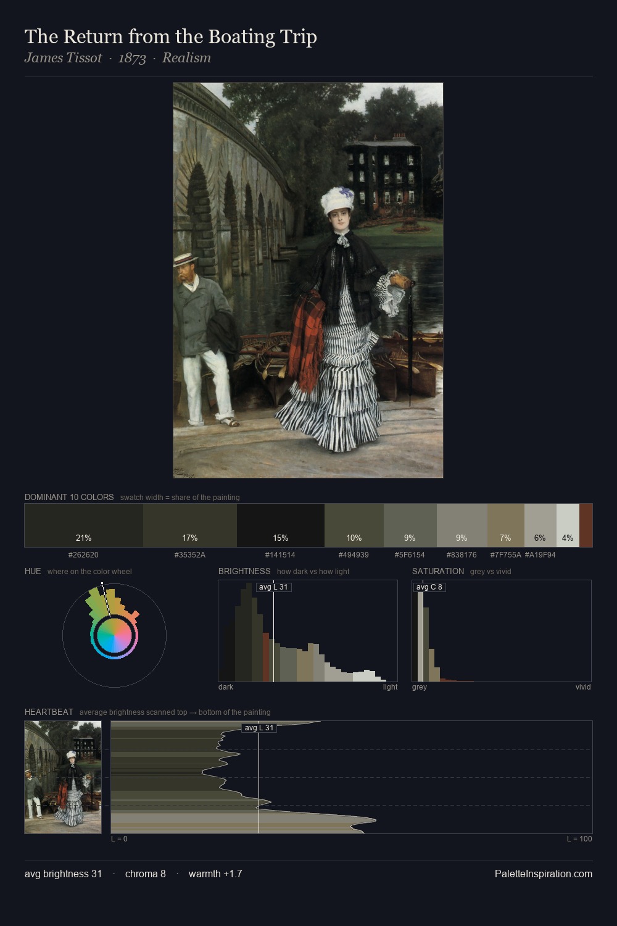This screenshot has height=926, width=617.
Task: Select the 21% darkest olive color swatch
Action: [84, 525]
